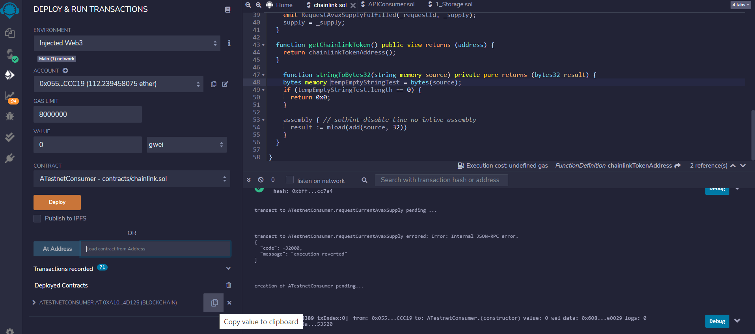This screenshot has width=755, height=334.
Task: Click the Gas Limit input field
Action: pos(88,114)
